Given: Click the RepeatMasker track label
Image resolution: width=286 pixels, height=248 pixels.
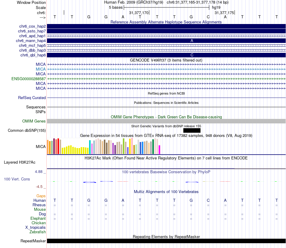Looking at the screenshot, I should 33,241.
